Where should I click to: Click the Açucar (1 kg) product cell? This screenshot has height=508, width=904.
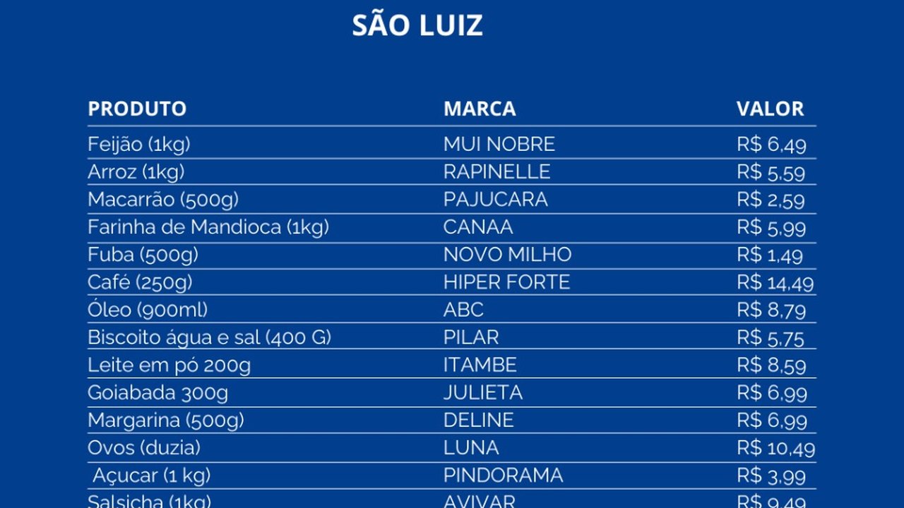pos(152,476)
